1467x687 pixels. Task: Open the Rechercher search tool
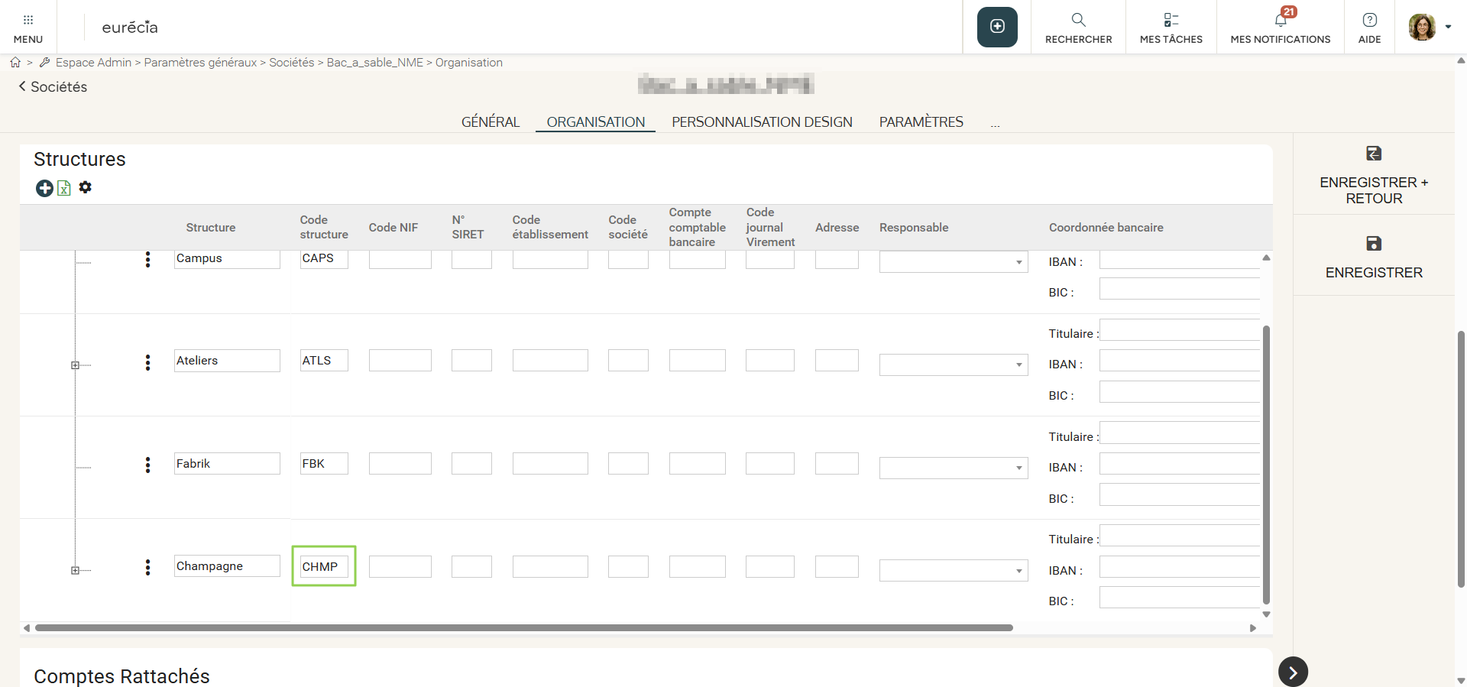click(x=1078, y=27)
